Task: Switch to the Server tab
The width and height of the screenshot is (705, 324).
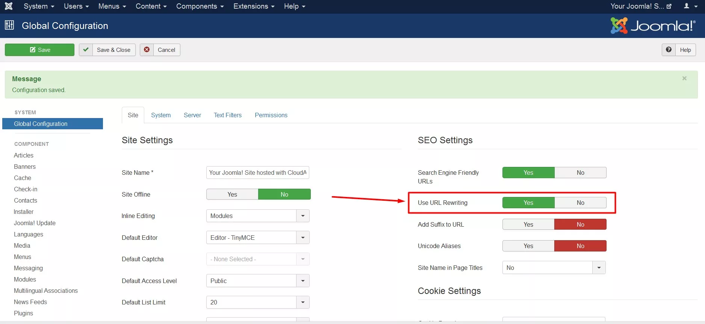Action: [192, 115]
